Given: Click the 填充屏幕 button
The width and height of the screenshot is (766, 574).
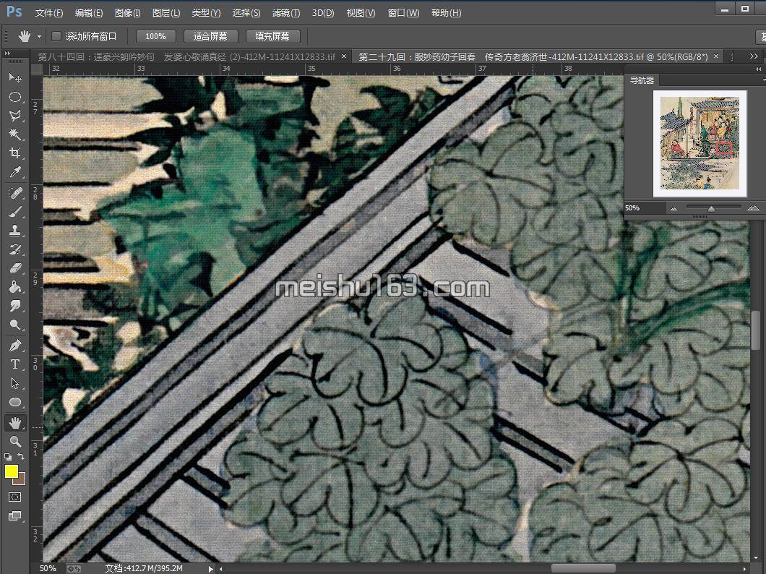Looking at the screenshot, I should point(272,36).
